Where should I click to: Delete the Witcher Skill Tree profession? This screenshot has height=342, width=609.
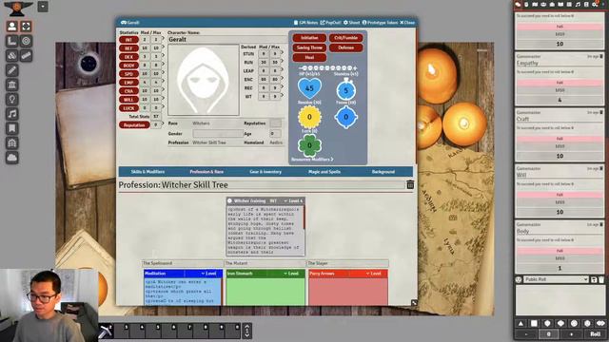click(410, 185)
